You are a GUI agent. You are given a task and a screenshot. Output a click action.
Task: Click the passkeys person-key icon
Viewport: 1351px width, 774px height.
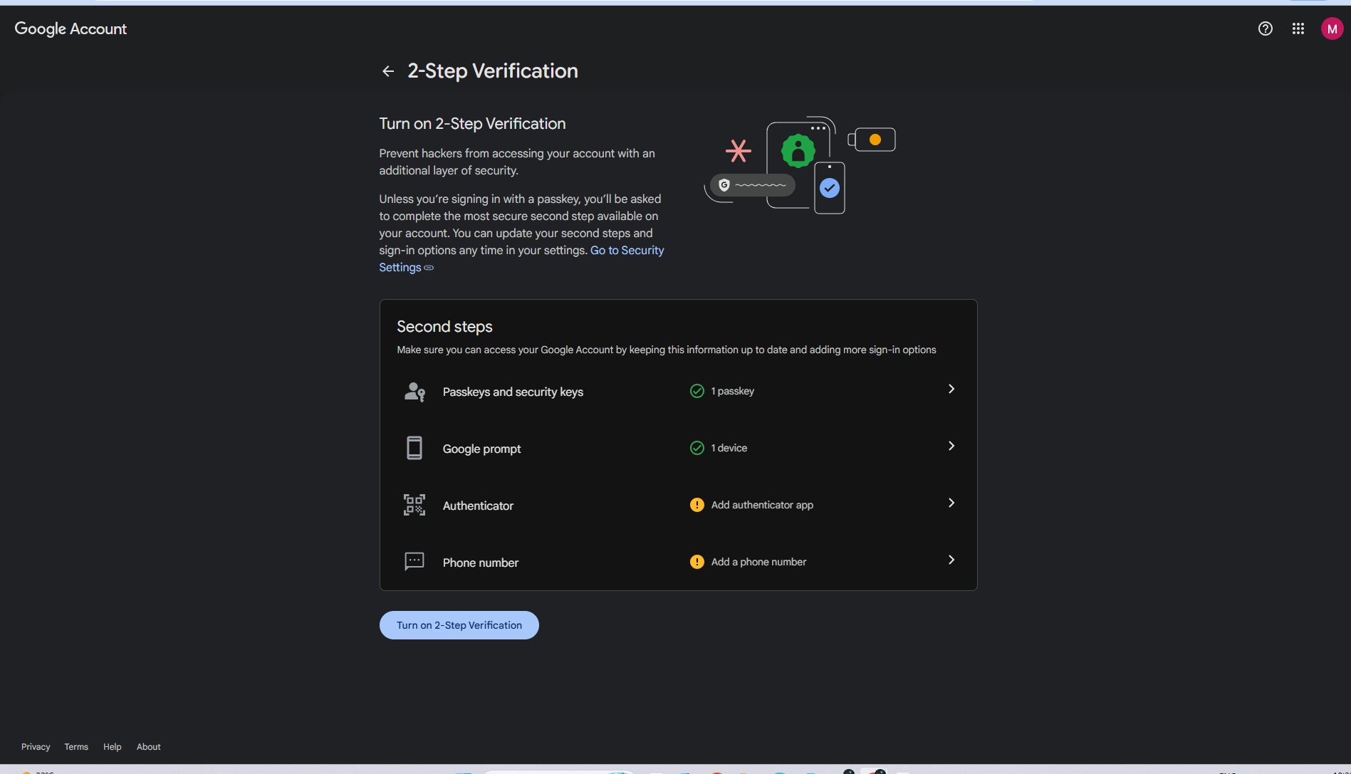414,392
